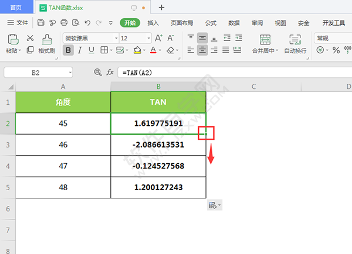
Task: Select the Format Painter brush
Action: 47,39
